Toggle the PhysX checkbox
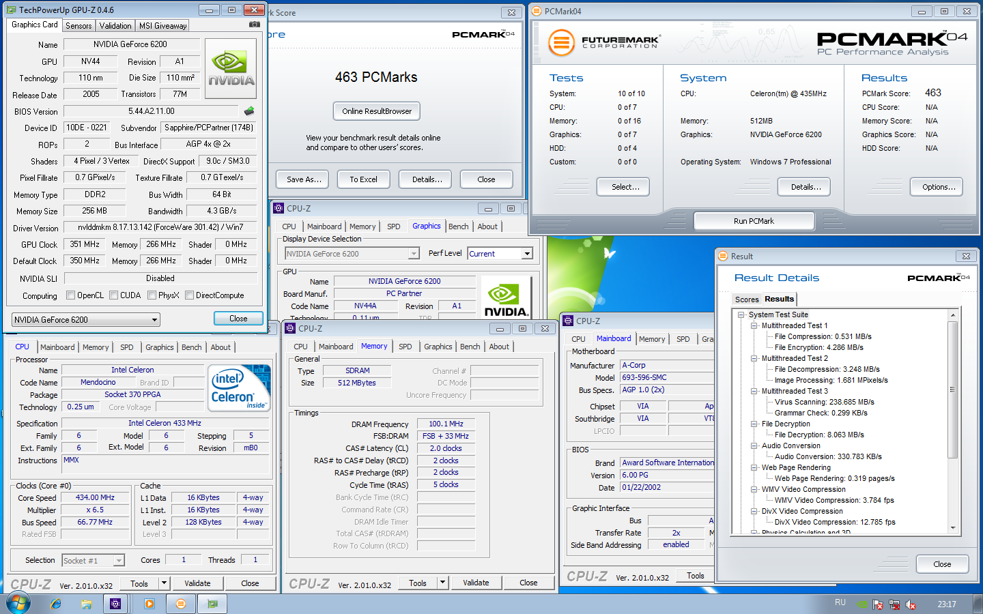 (x=152, y=295)
